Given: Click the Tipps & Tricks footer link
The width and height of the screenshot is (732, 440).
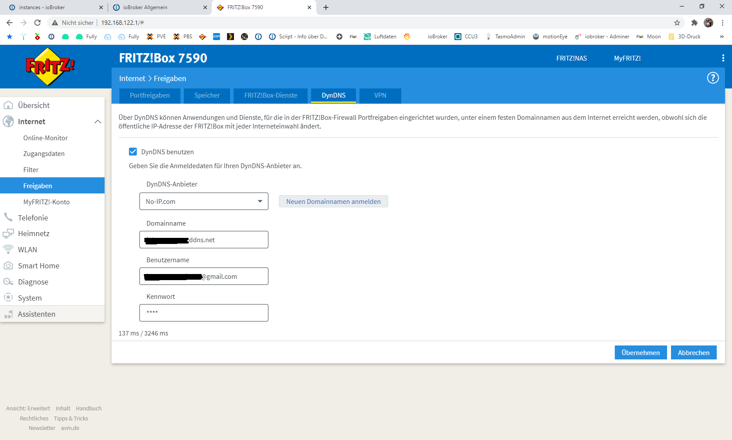Looking at the screenshot, I should [x=71, y=419].
